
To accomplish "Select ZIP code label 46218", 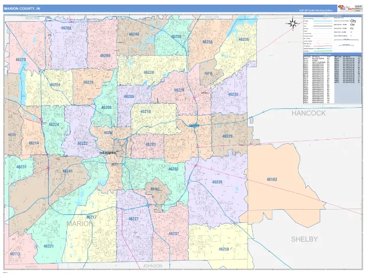I will pos(145,112).
